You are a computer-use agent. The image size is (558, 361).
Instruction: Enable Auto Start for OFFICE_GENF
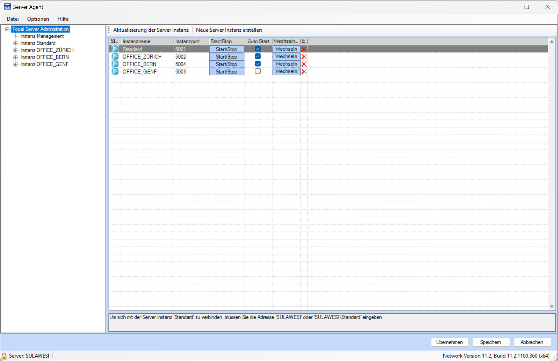(x=258, y=71)
